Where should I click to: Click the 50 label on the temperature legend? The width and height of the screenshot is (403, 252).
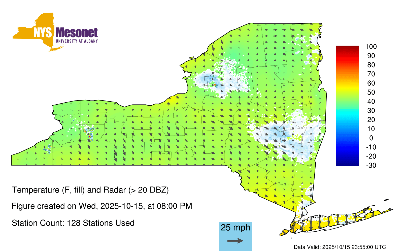coord(371,92)
